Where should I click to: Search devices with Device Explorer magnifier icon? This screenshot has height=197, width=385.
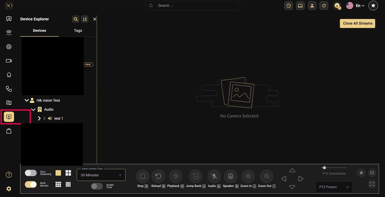click(x=76, y=19)
